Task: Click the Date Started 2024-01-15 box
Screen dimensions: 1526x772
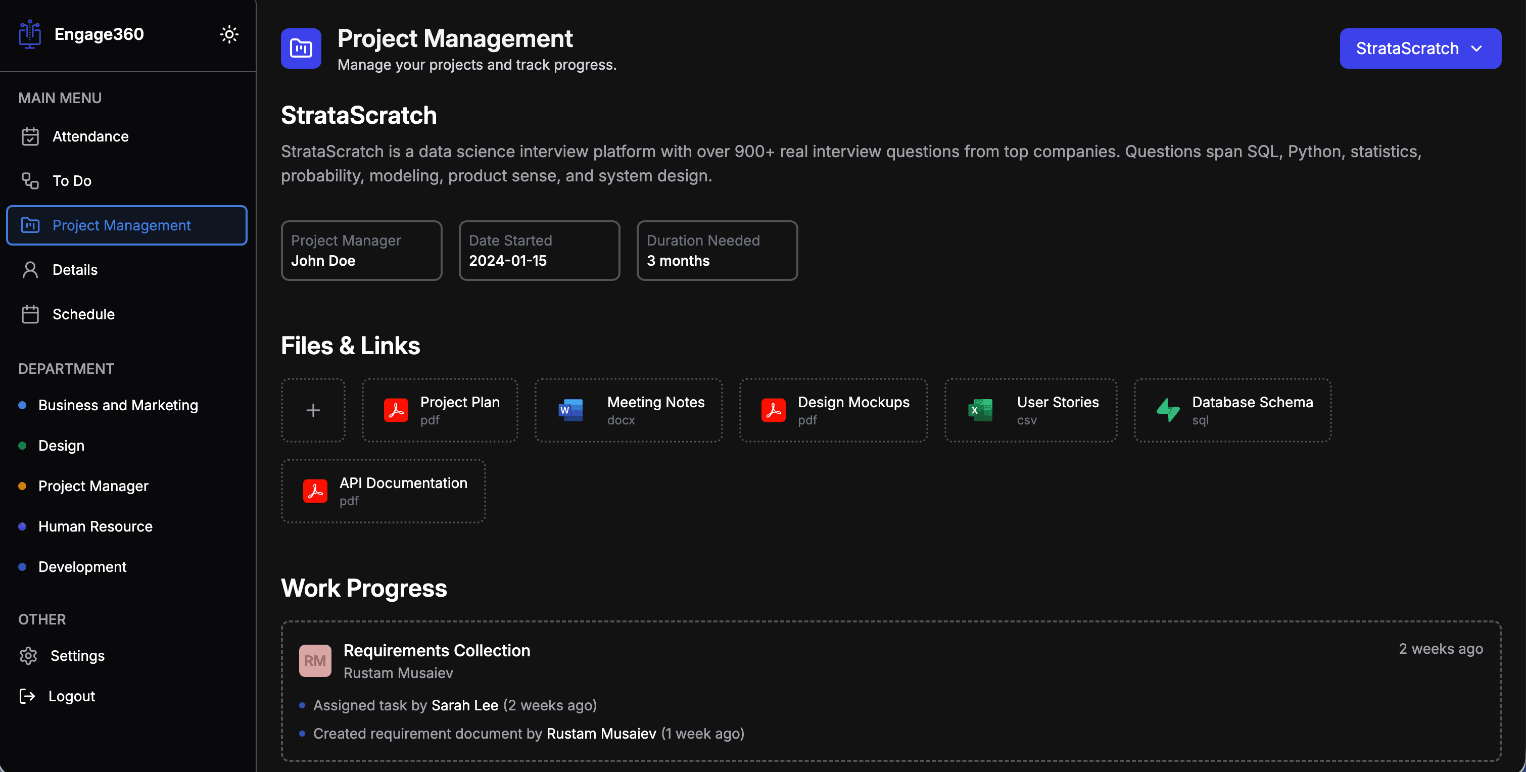Action: tap(539, 251)
